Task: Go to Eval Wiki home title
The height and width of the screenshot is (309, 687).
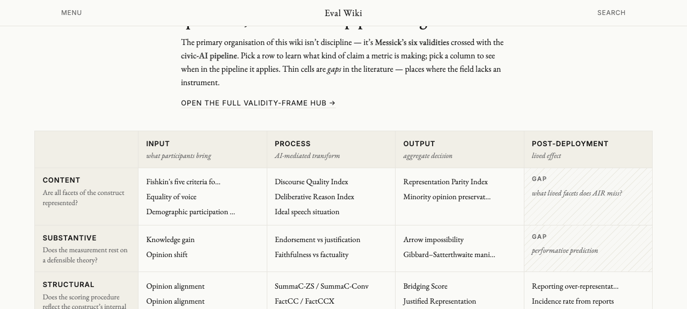Action: tap(343, 13)
